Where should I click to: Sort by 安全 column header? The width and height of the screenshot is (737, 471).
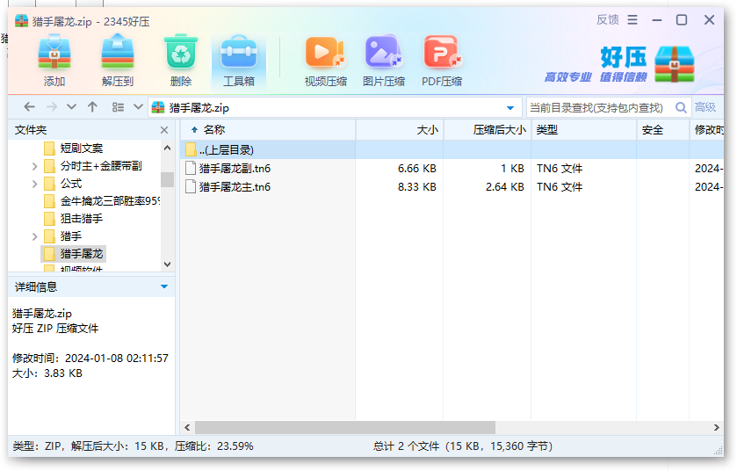pos(662,130)
